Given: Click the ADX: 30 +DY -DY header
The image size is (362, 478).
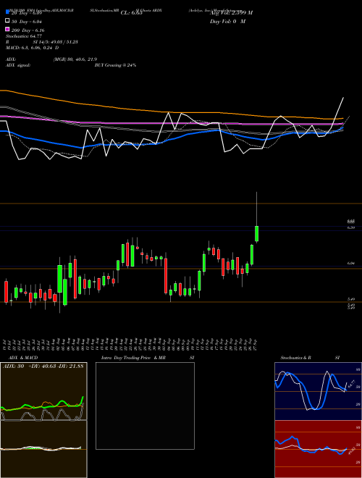Looking at the screenshot, I should click(x=43, y=366).
